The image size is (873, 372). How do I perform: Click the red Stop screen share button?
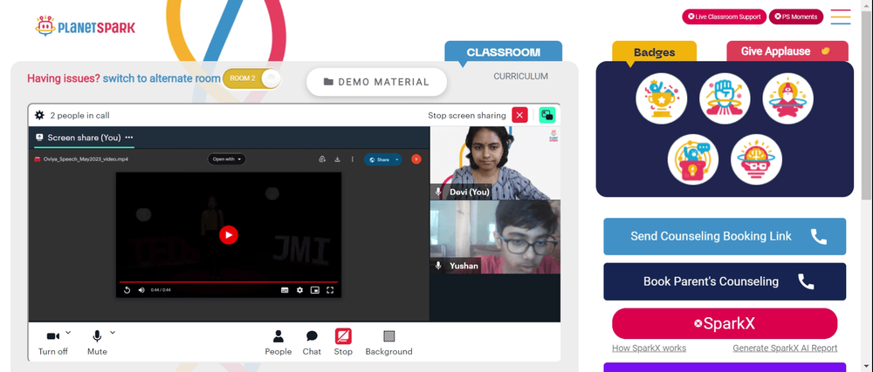343,342
